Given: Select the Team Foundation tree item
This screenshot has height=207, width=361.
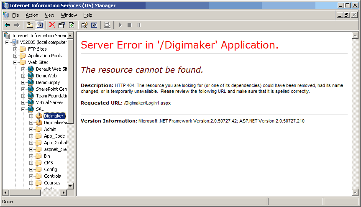Looking at the screenshot, I should click(51, 96).
